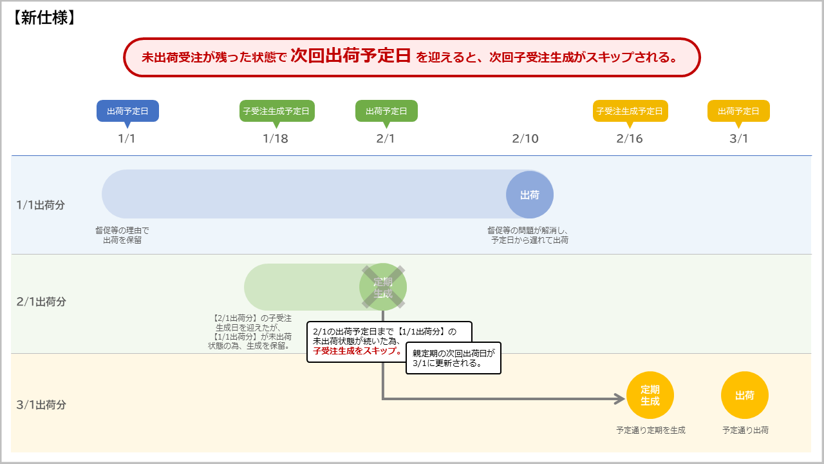This screenshot has height=464, width=824.
Task: Select the green 子受注生成予定日 label
Action: tap(276, 111)
